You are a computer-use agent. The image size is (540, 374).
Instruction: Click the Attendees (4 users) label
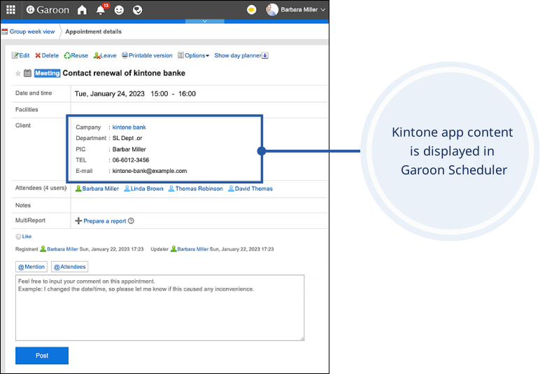pos(41,188)
